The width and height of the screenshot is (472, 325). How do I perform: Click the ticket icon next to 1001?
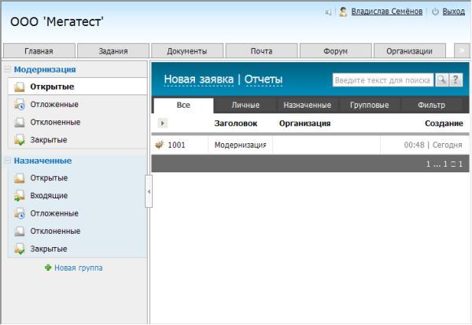point(159,145)
